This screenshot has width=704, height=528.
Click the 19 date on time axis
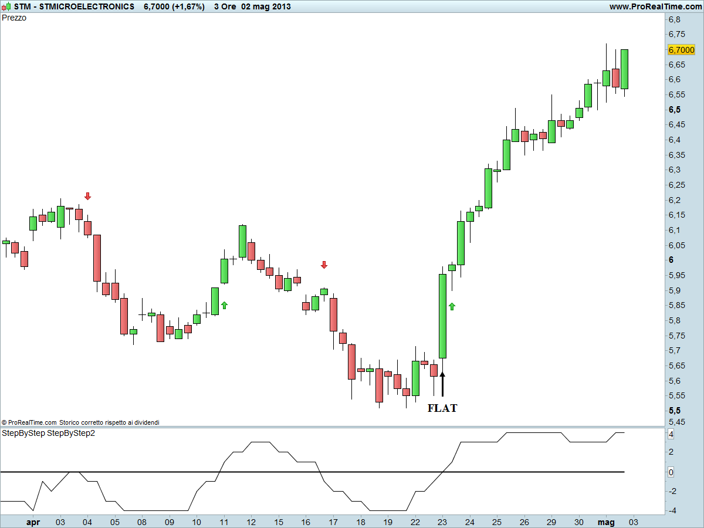point(388,521)
